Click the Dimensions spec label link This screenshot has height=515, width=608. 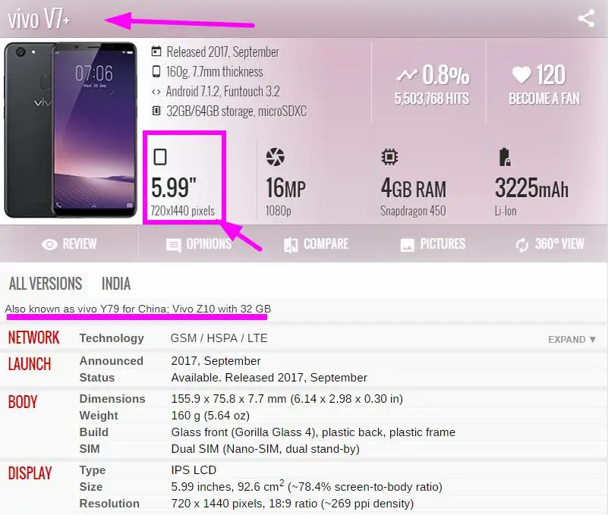[x=112, y=399]
